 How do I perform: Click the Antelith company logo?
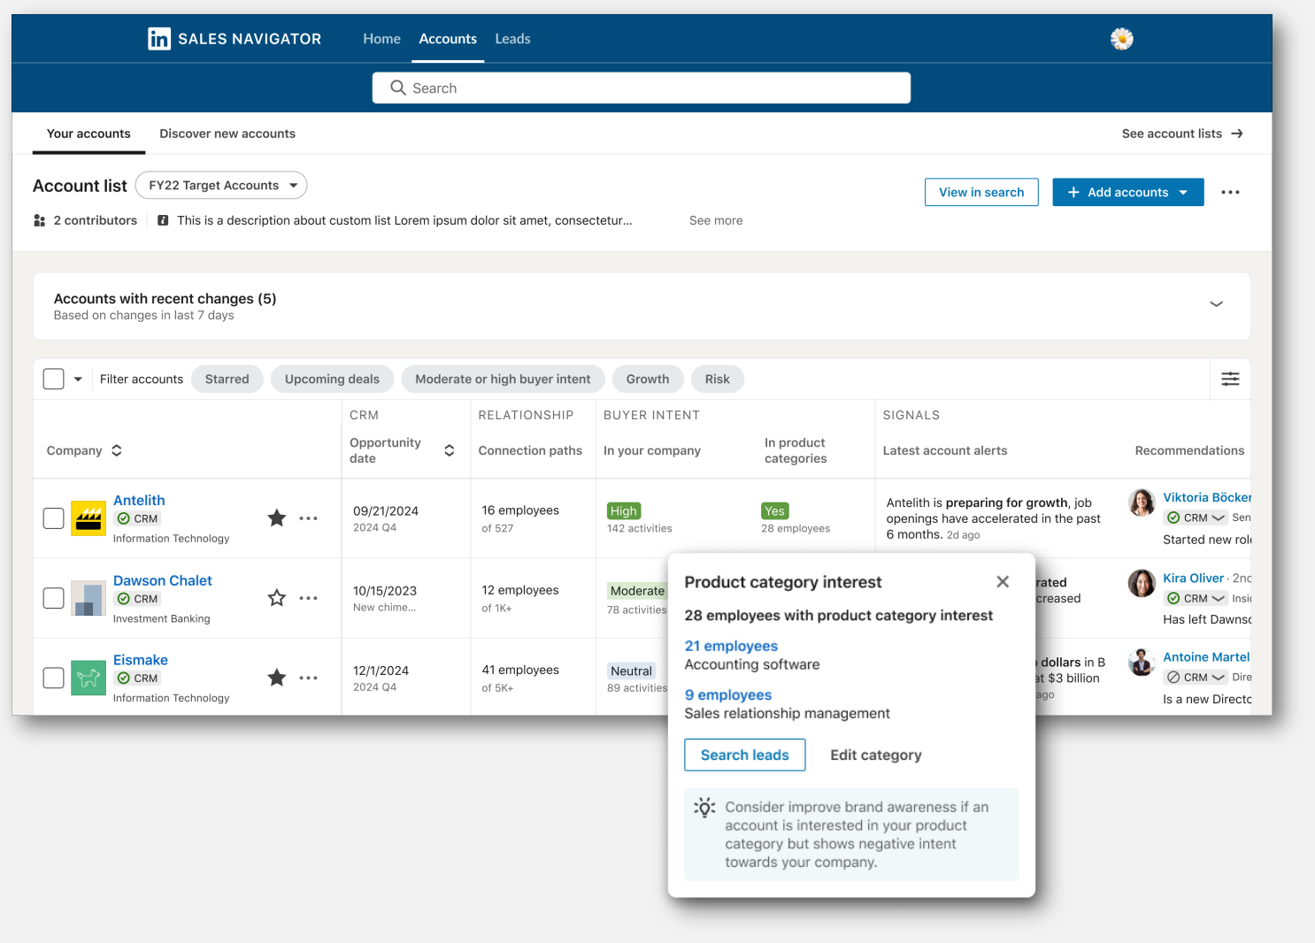pyautogui.click(x=88, y=518)
